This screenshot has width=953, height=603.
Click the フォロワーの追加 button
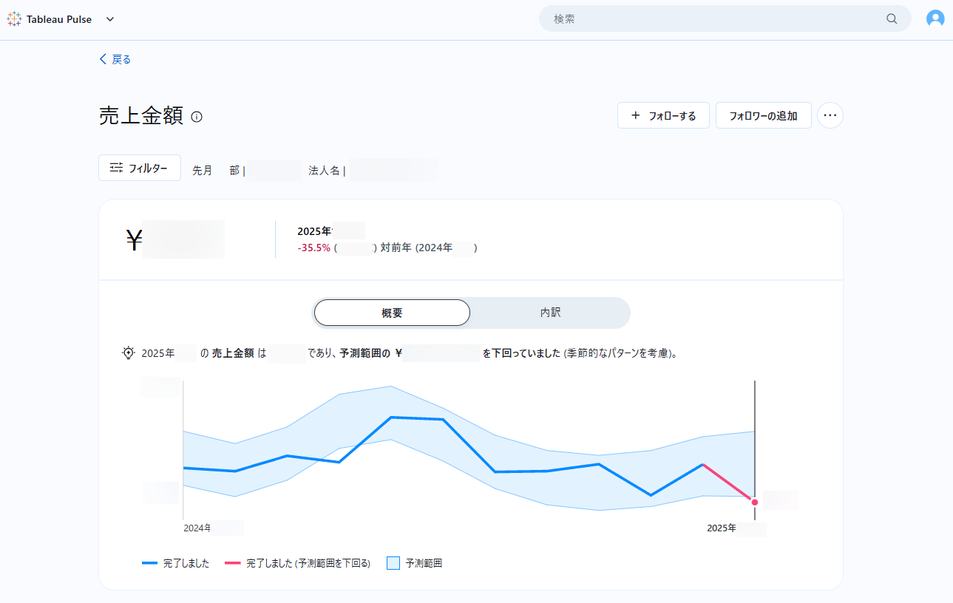click(x=763, y=116)
